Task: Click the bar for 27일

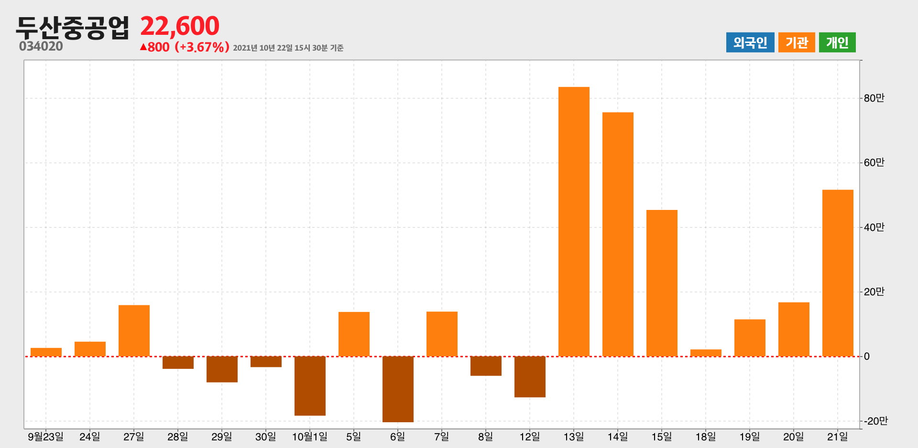Action: tap(134, 331)
